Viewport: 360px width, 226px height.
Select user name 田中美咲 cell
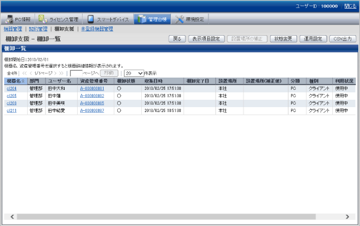[57, 103]
